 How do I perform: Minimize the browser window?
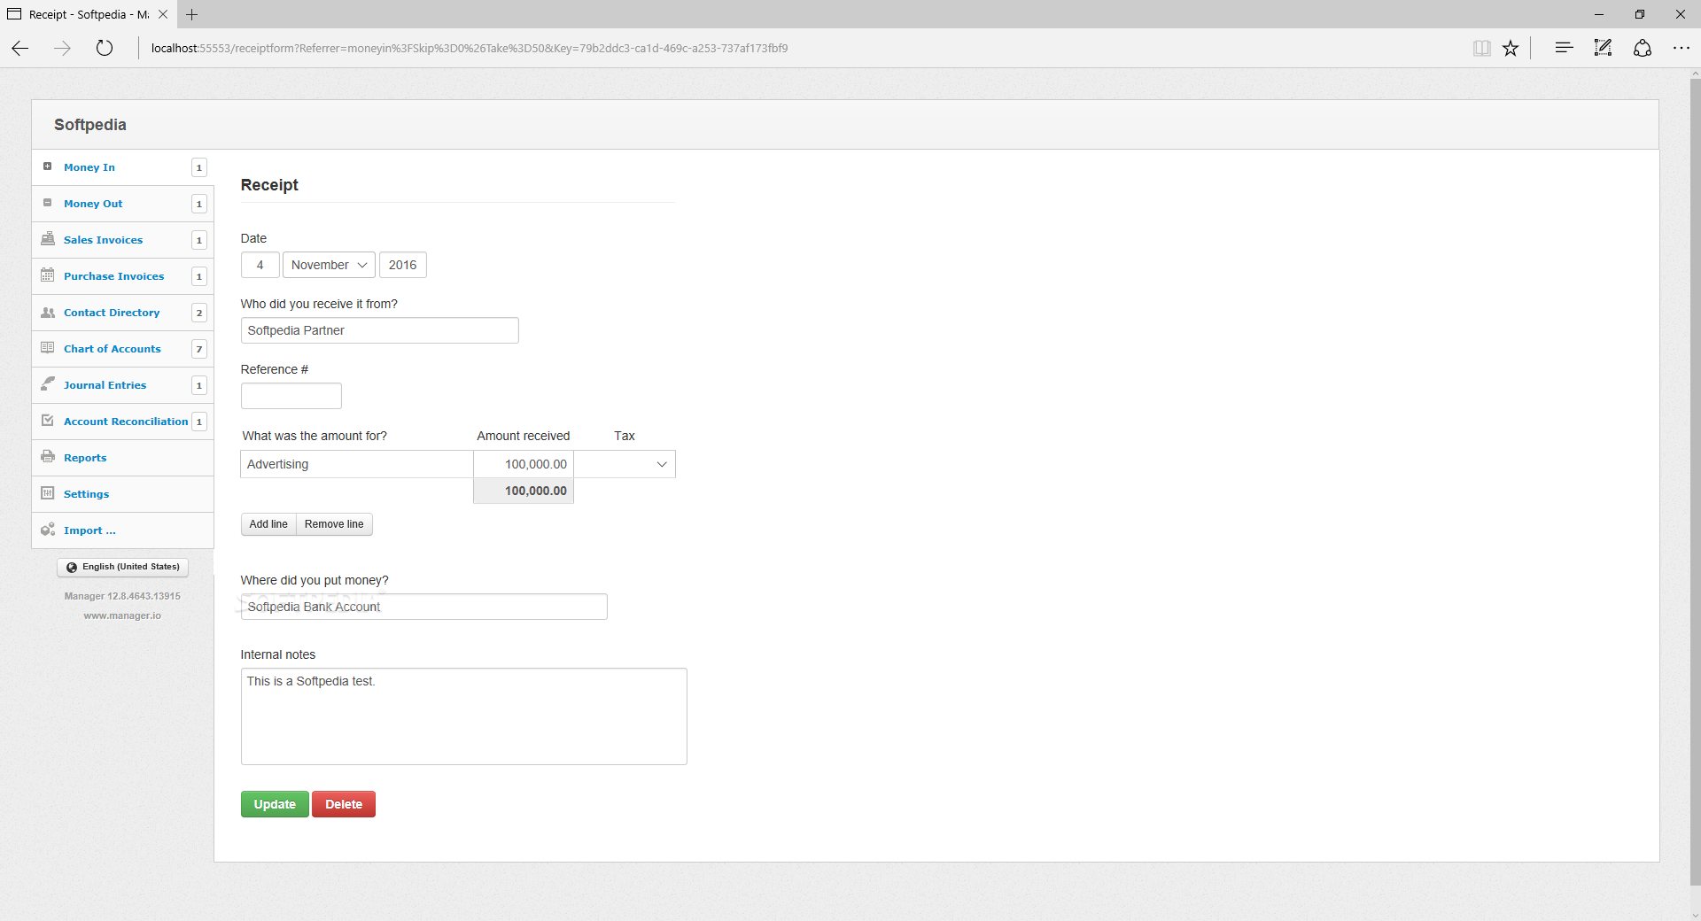[x=1599, y=14]
